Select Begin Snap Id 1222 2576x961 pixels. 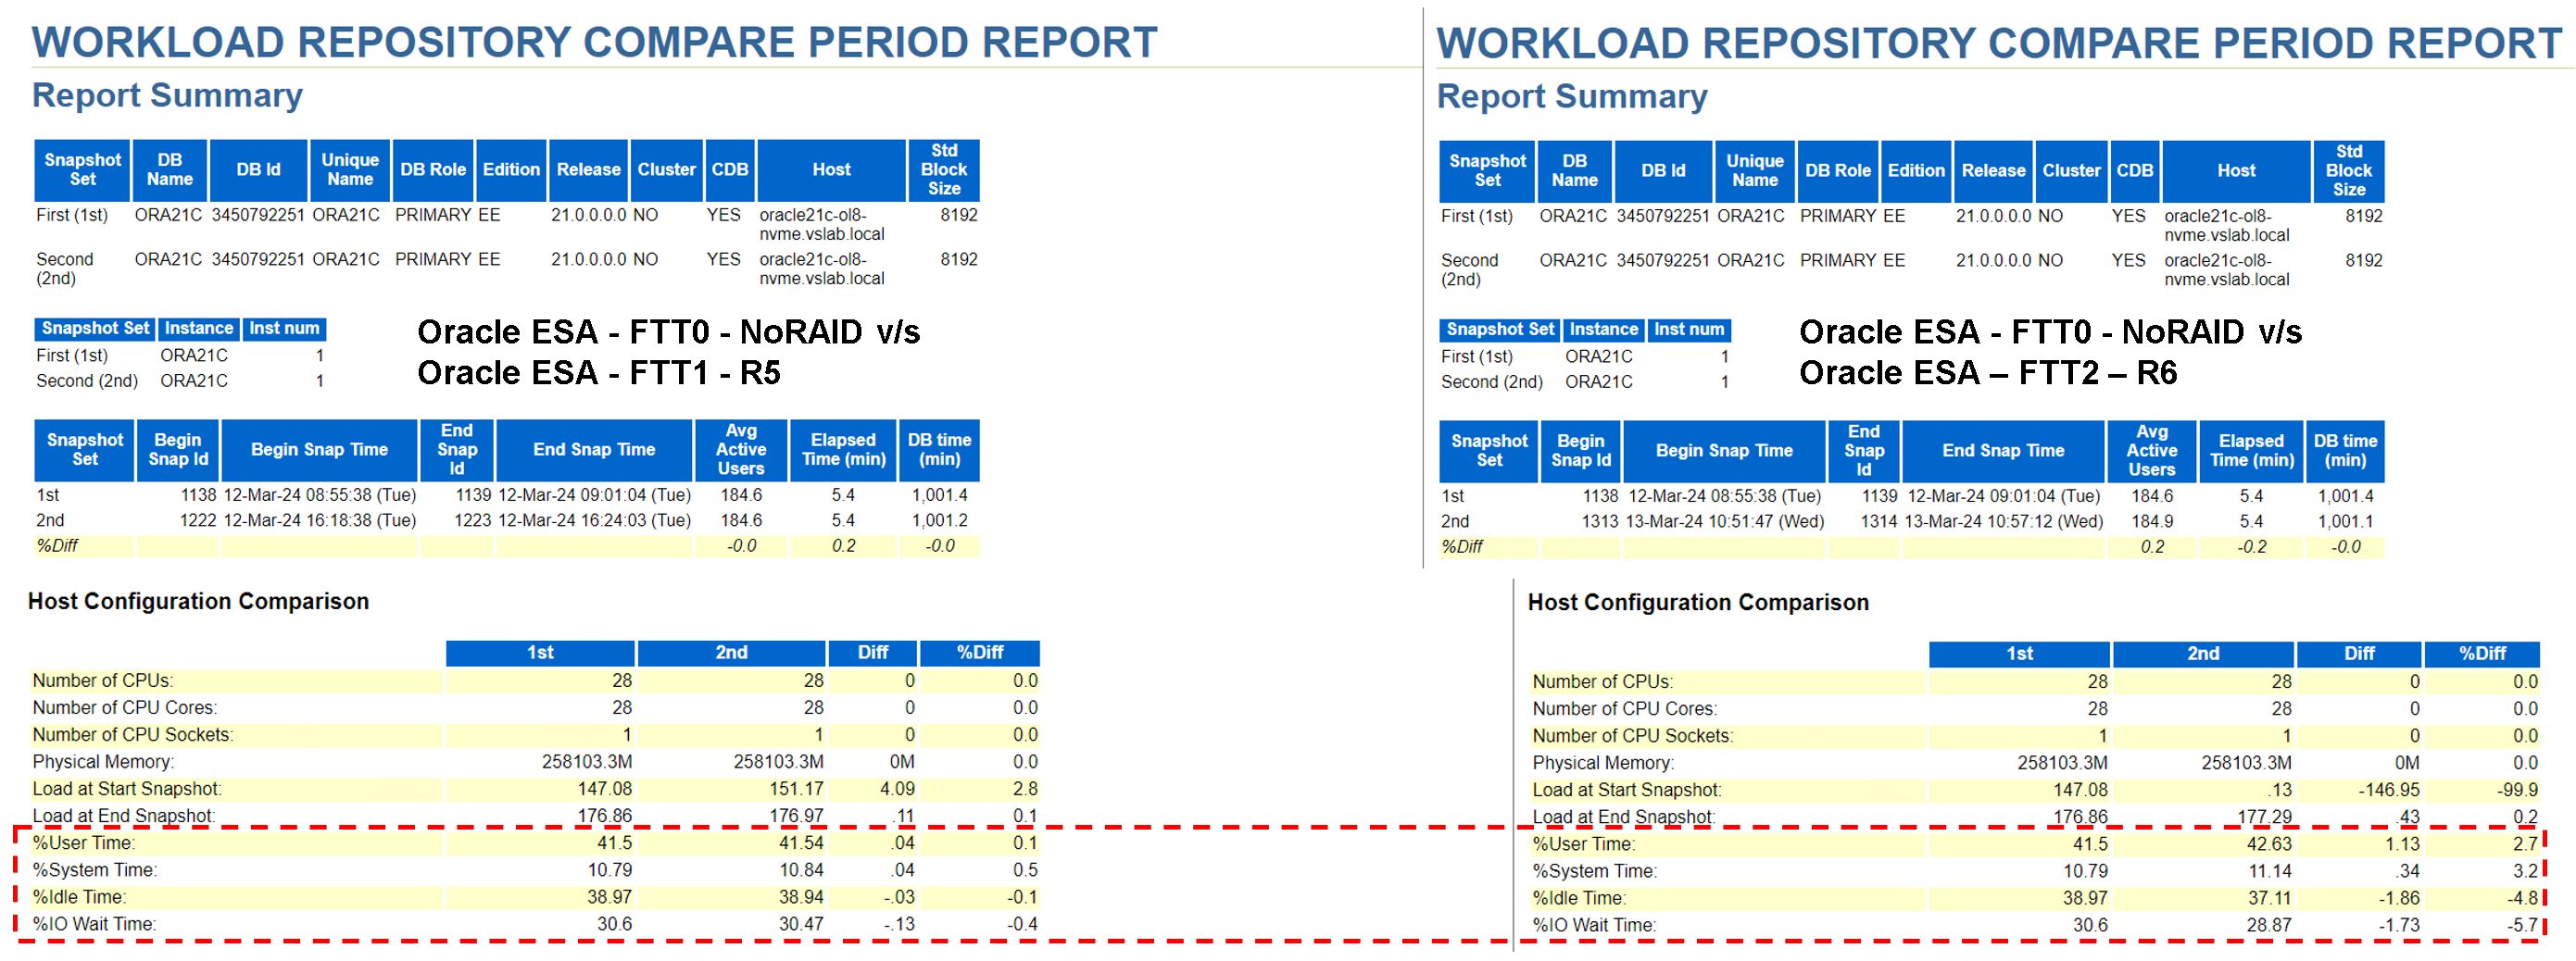point(198,520)
